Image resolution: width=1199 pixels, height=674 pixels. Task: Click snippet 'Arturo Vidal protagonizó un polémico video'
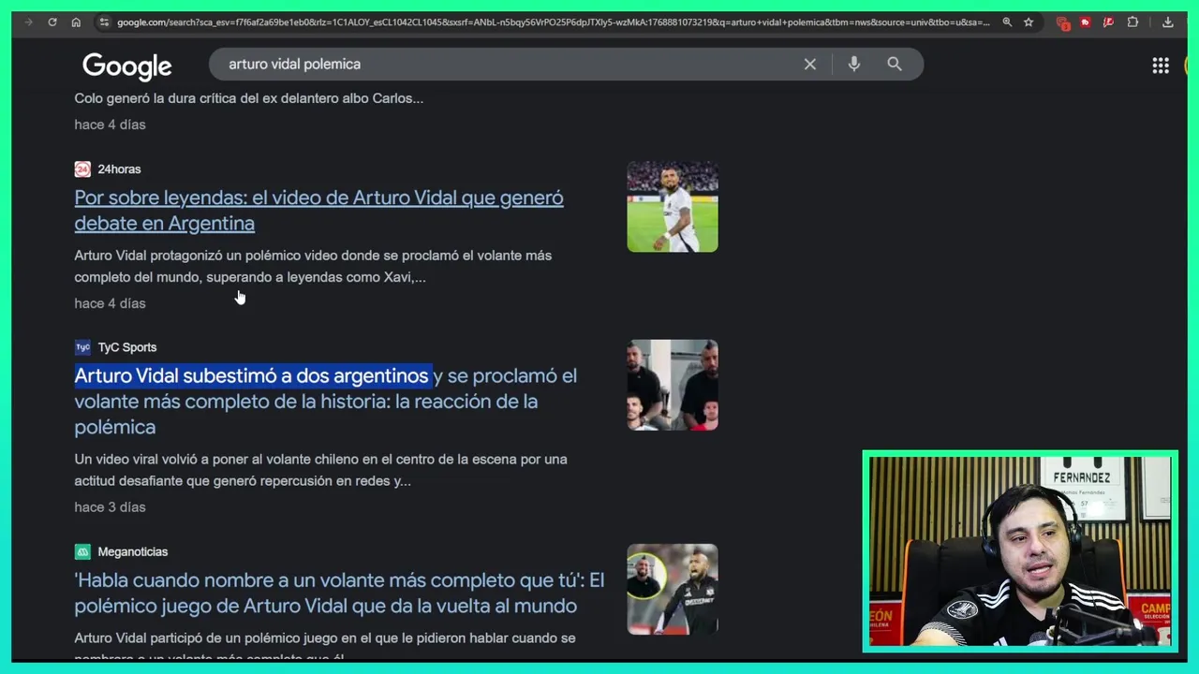313,266
